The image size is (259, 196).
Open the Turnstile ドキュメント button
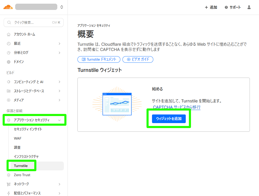pyautogui.click(x=99, y=59)
